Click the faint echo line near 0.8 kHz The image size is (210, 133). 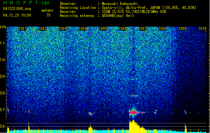pos(133,96)
